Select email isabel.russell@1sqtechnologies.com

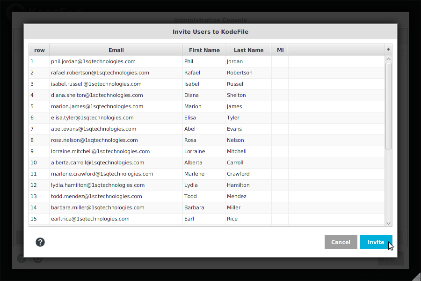[x=116, y=84]
